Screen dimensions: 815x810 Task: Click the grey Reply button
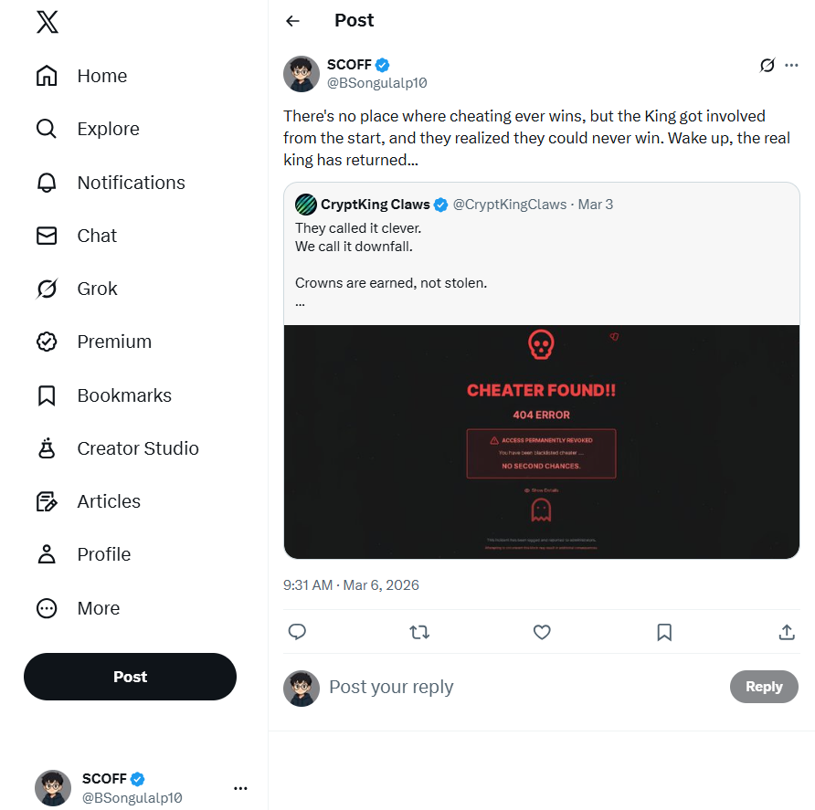pyautogui.click(x=764, y=687)
